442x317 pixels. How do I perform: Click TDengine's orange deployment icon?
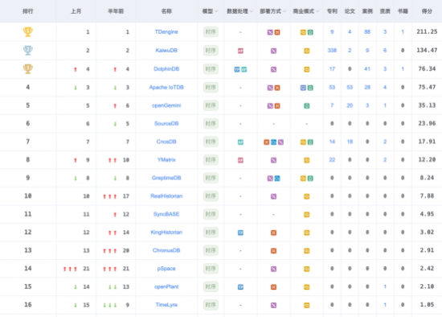click(277, 32)
